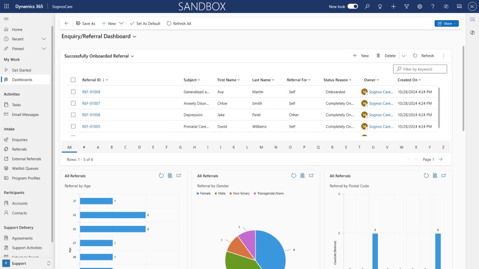Refresh the Referral by Gender chart
479x269 pixels.
click(294, 176)
